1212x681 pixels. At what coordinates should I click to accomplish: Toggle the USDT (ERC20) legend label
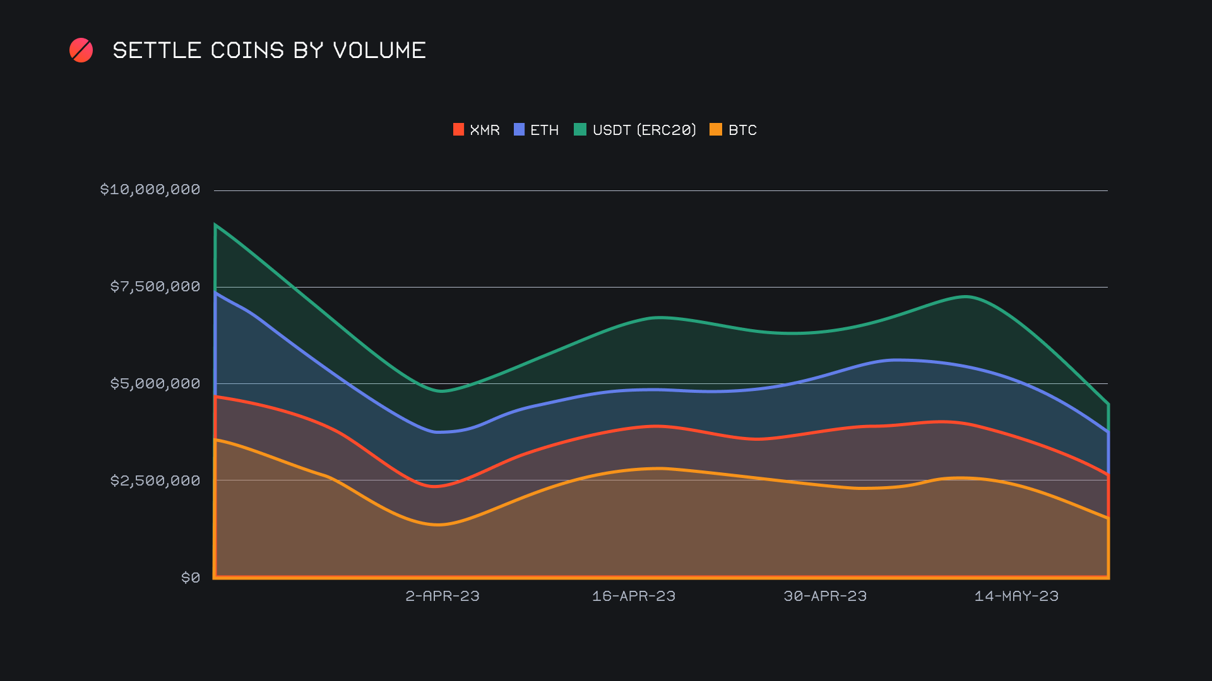pos(644,130)
